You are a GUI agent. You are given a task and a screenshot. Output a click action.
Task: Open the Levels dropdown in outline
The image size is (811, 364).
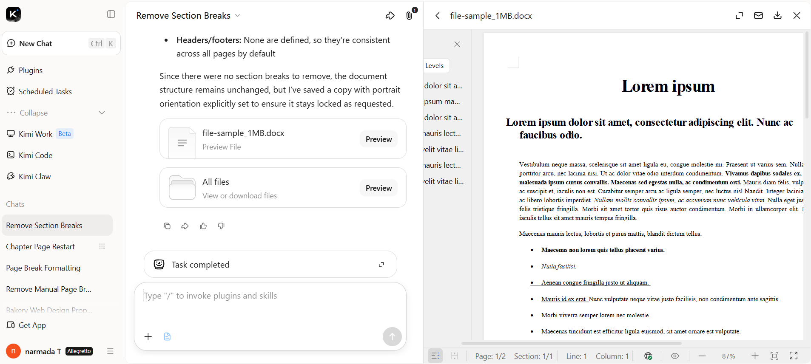tap(435, 65)
